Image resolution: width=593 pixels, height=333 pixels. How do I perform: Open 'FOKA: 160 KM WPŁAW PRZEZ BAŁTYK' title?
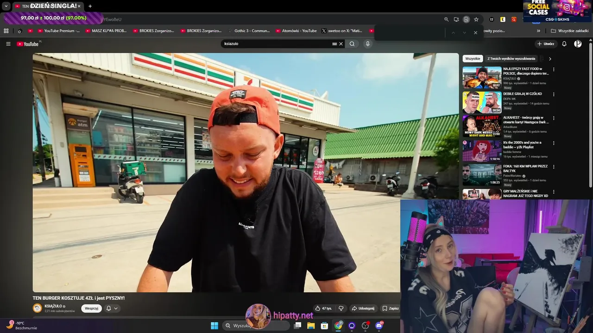(525, 168)
